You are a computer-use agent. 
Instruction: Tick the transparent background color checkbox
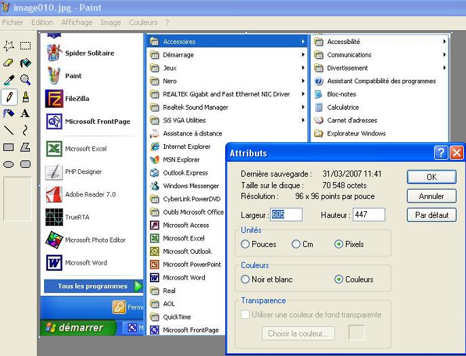click(x=245, y=315)
